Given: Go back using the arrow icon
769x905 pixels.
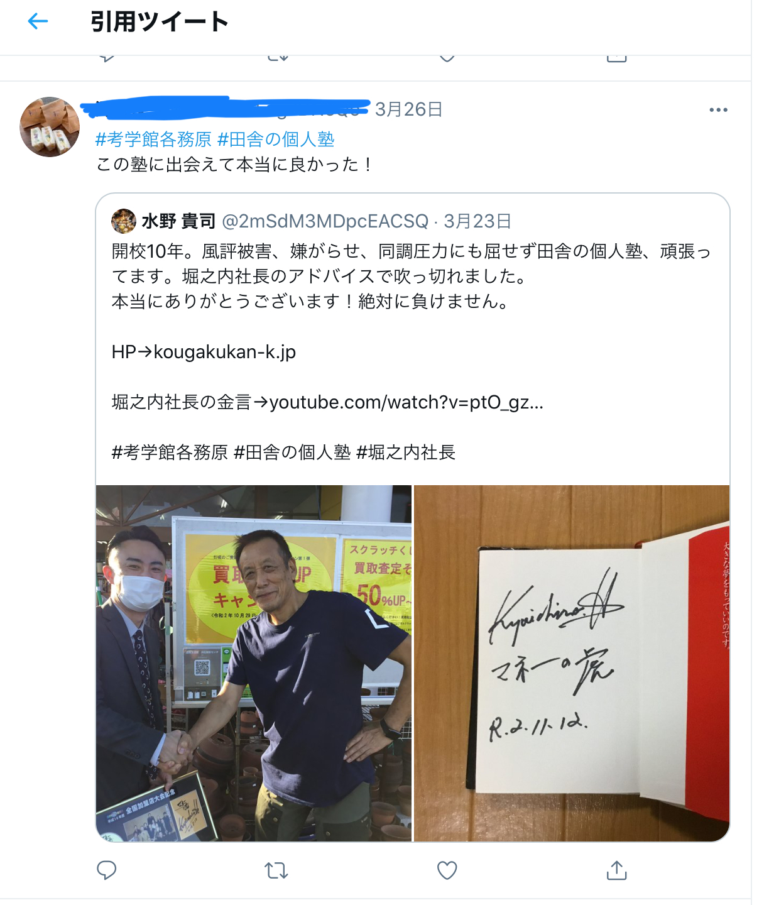Looking at the screenshot, I should click(x=38, y=21).
